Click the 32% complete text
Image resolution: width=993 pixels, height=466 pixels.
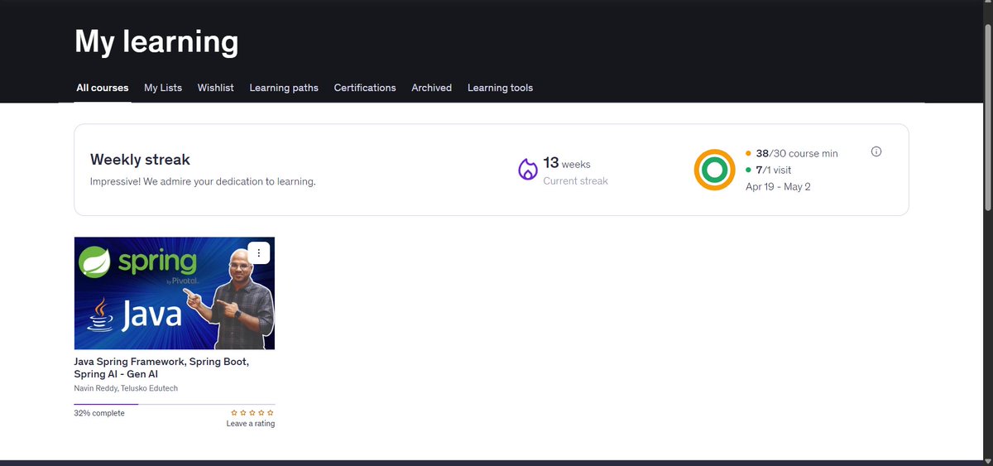tap(99, 413)
